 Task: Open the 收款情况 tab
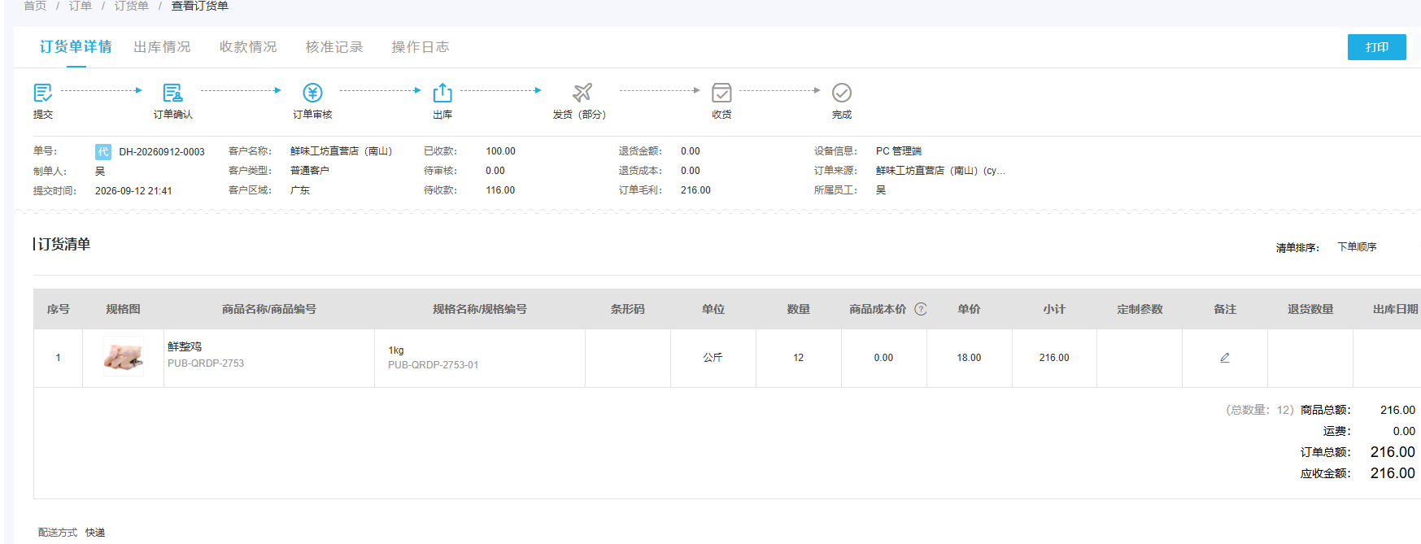point(248,47)
